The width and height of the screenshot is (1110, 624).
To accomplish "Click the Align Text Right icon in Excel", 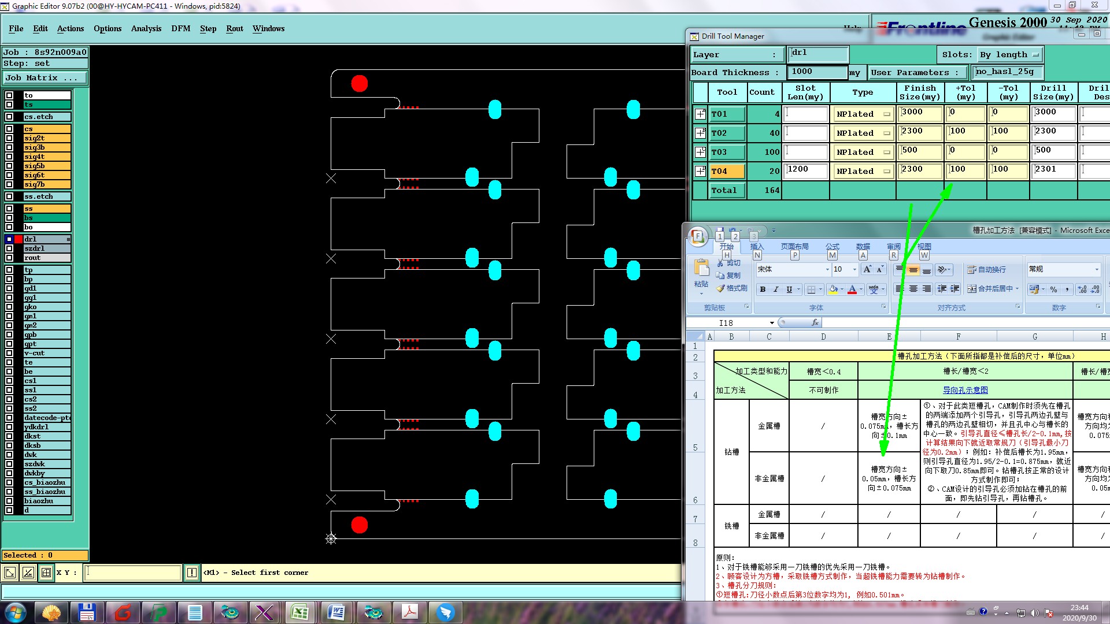I will coord(927,289).
